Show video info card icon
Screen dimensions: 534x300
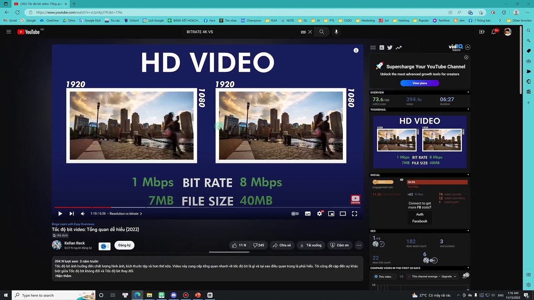356,50
